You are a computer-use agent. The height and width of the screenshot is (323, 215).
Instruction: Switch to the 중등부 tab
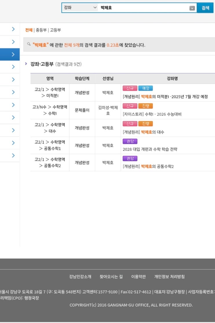[x=41, y=30]
